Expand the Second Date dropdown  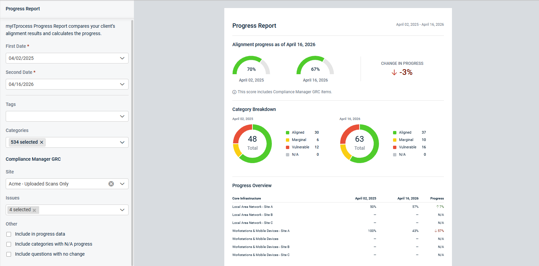click(x=67, y=84)
